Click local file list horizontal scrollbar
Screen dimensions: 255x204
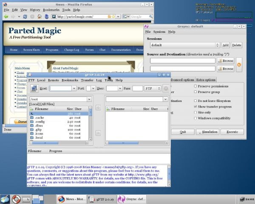click(59, 143)
